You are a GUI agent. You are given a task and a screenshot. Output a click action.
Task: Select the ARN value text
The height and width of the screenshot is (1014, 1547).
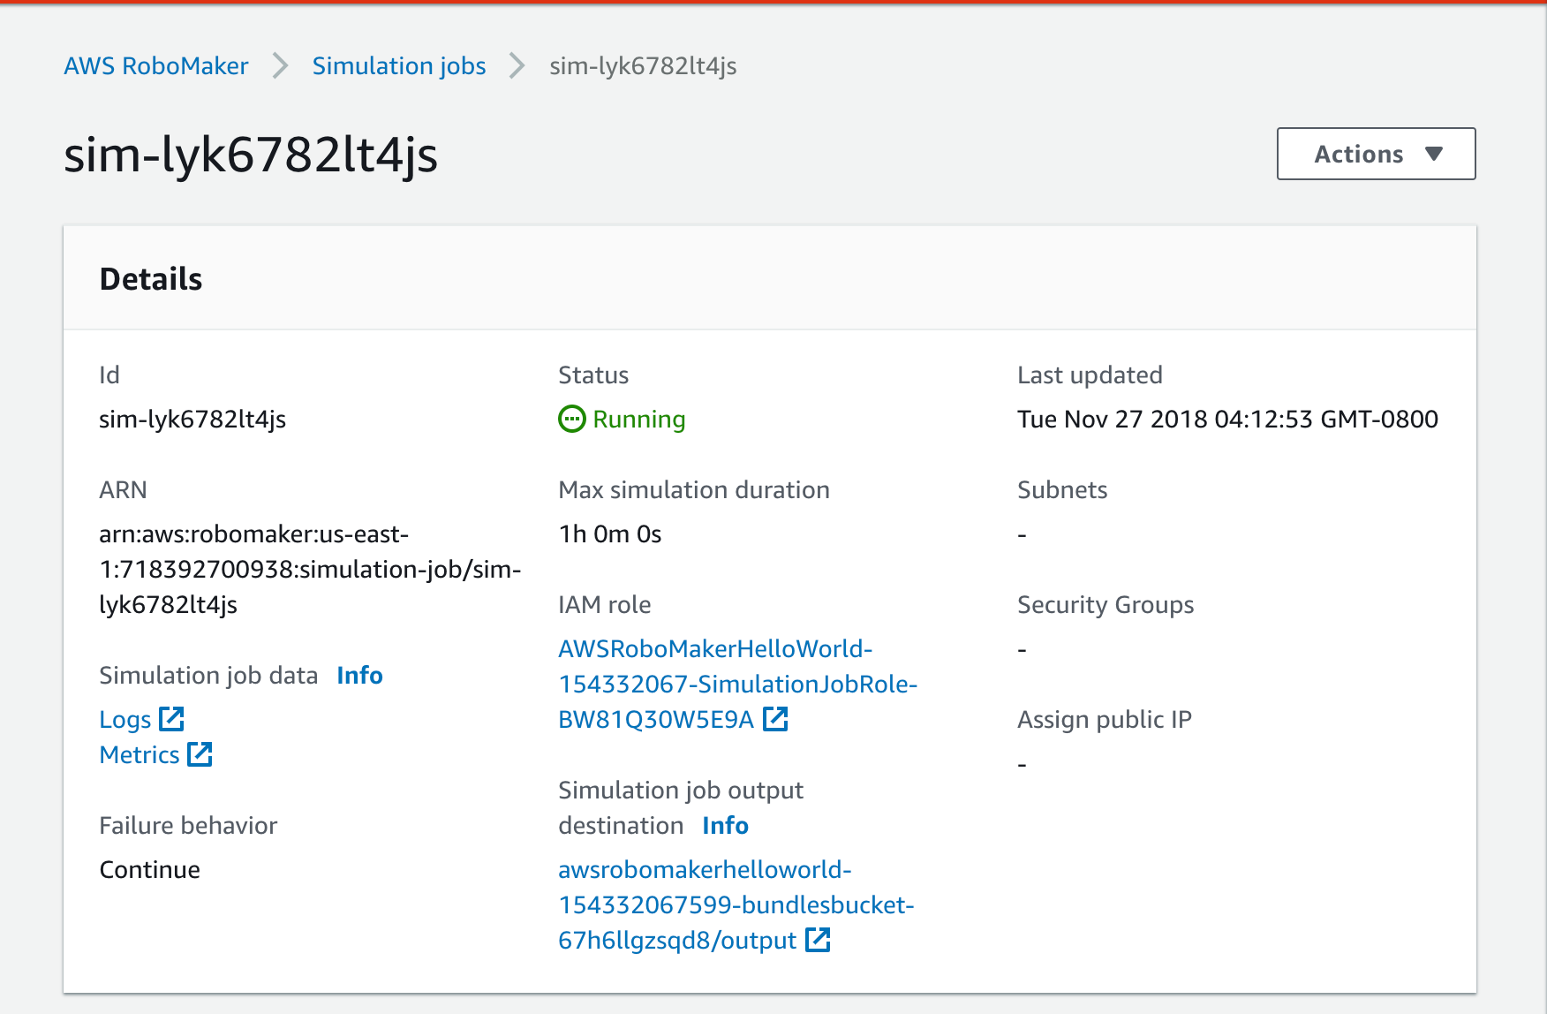(310, 570)
